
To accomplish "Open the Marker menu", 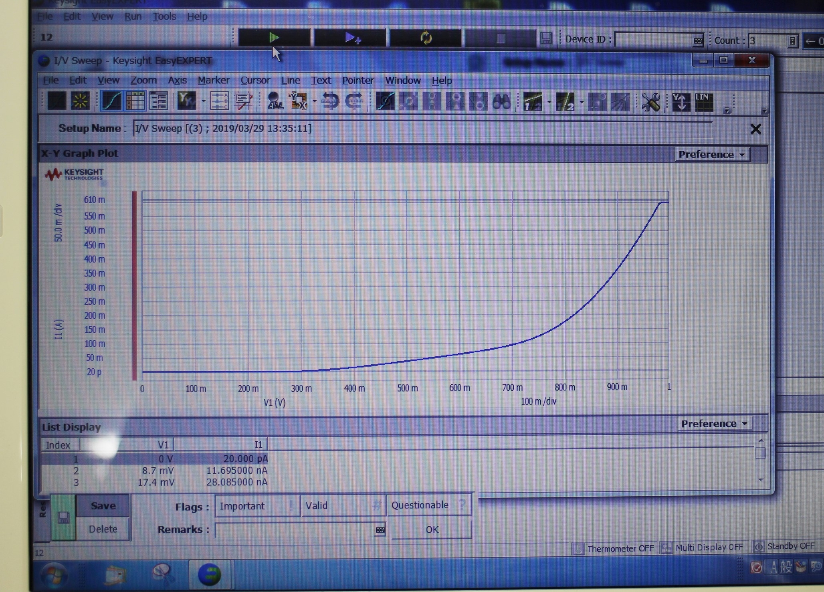I will [x=213, y=80].
